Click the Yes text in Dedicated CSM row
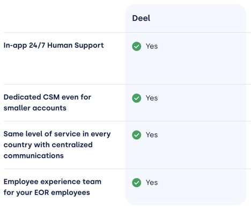This screenshot has height=209, width=251. 152,98
